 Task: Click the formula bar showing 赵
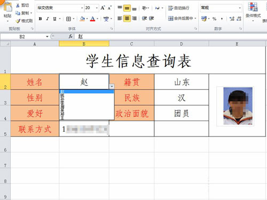[x=170, y=37]
